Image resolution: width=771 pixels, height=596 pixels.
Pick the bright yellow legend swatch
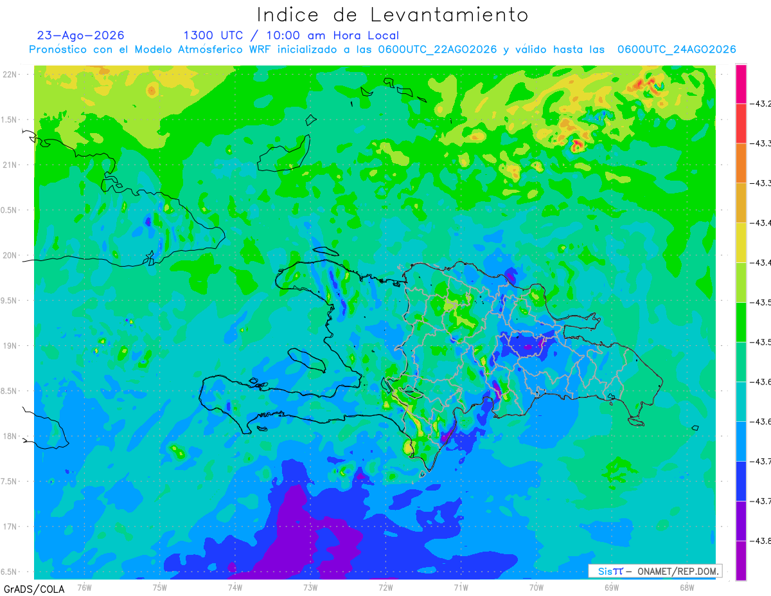click(741, 242)
